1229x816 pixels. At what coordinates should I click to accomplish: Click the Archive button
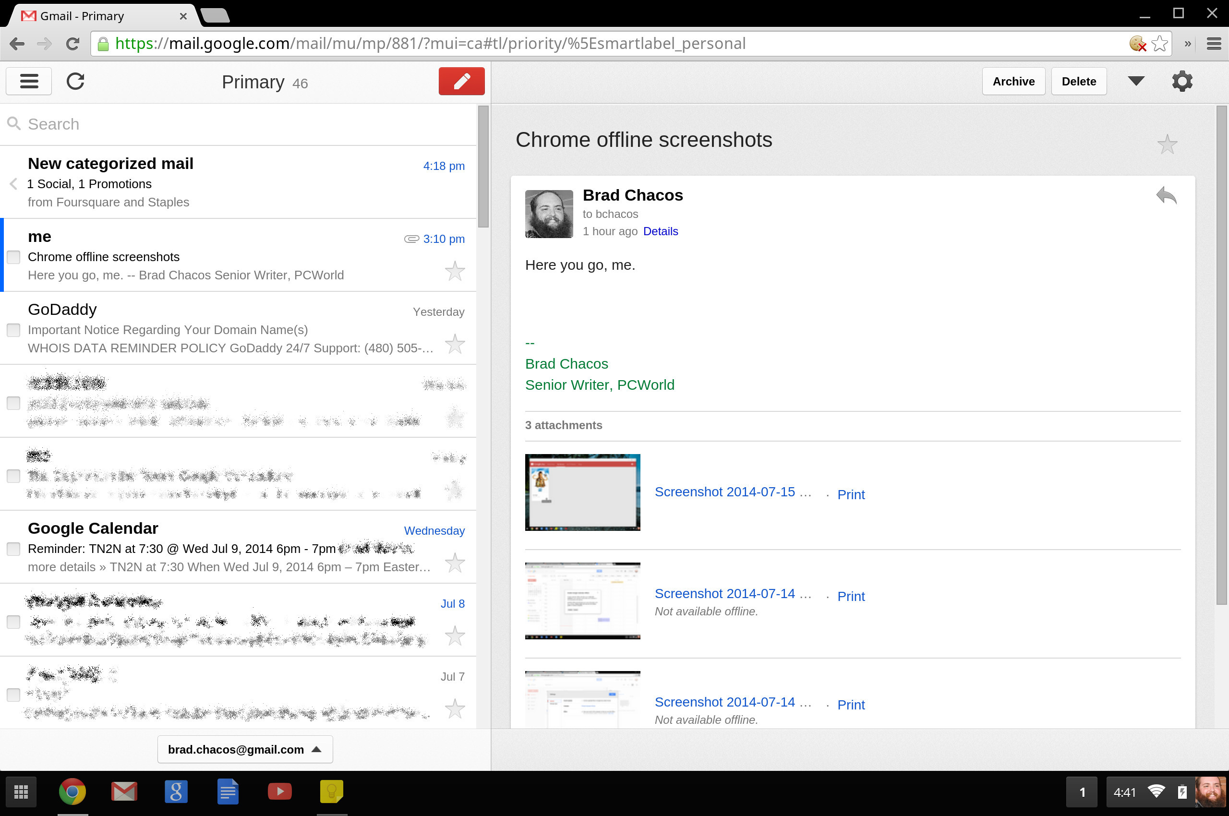[x=1013, y=81]
